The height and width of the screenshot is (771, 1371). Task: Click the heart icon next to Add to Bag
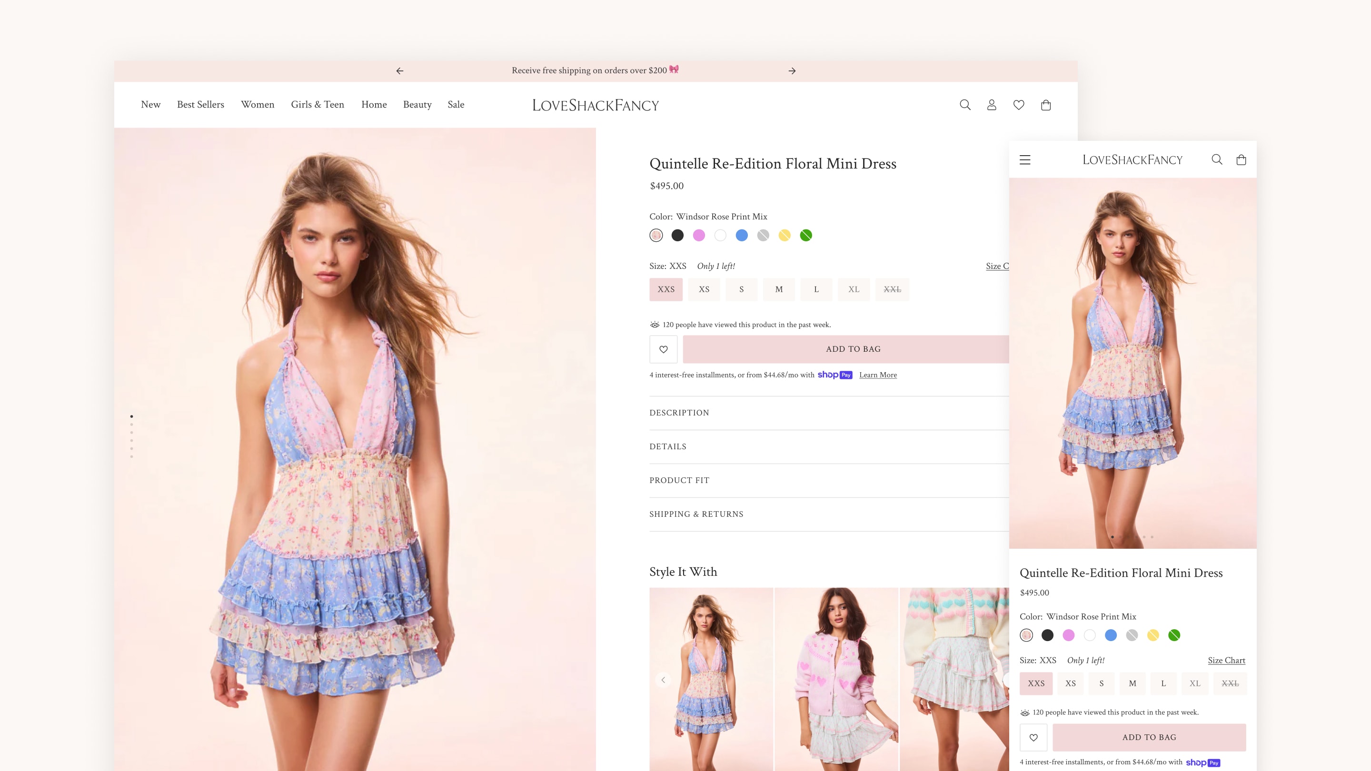(663, 349)
